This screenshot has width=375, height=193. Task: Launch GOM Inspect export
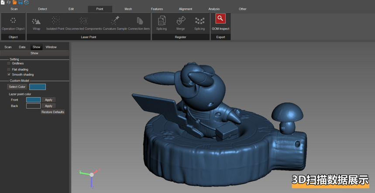[x=220, y=19]
